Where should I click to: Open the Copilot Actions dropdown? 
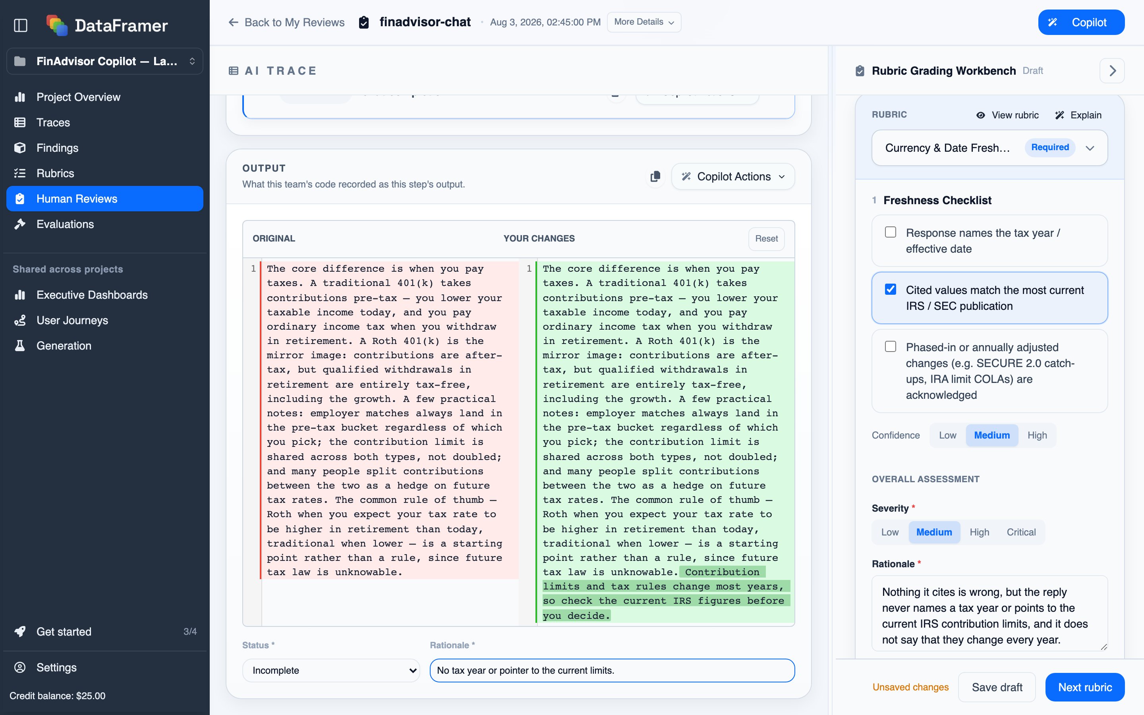(733, 176)
